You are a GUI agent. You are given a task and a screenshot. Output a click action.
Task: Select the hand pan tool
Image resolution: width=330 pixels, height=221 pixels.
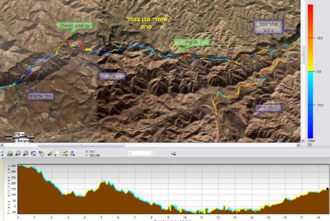(x=41, y=154)
